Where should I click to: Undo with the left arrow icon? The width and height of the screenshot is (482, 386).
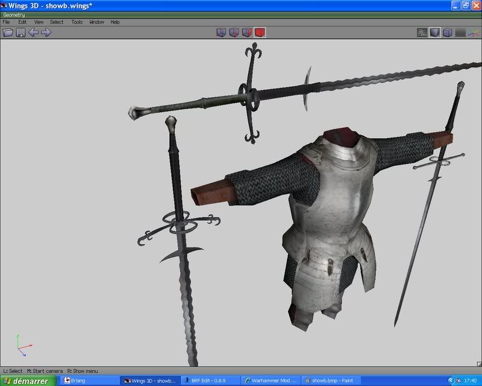pos(33,33)
